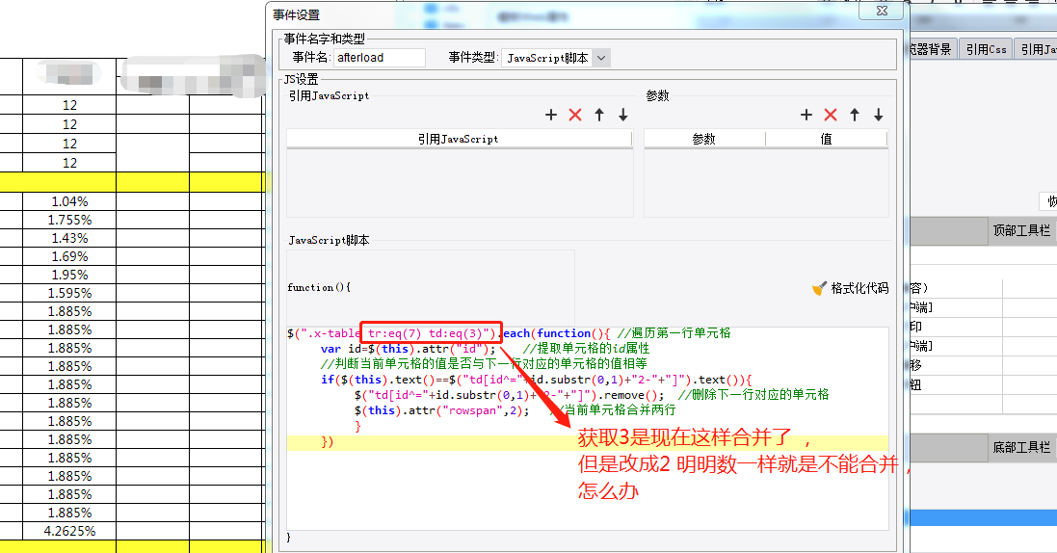Select the cell with value 1.69%

(x=69, y=256)
